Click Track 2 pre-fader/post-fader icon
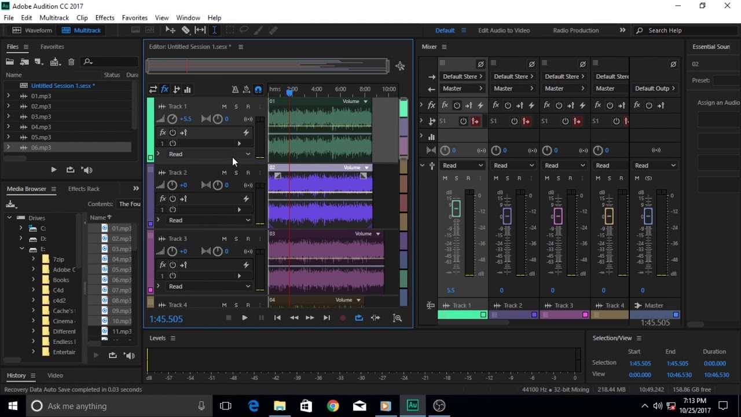 coord(183,199)
